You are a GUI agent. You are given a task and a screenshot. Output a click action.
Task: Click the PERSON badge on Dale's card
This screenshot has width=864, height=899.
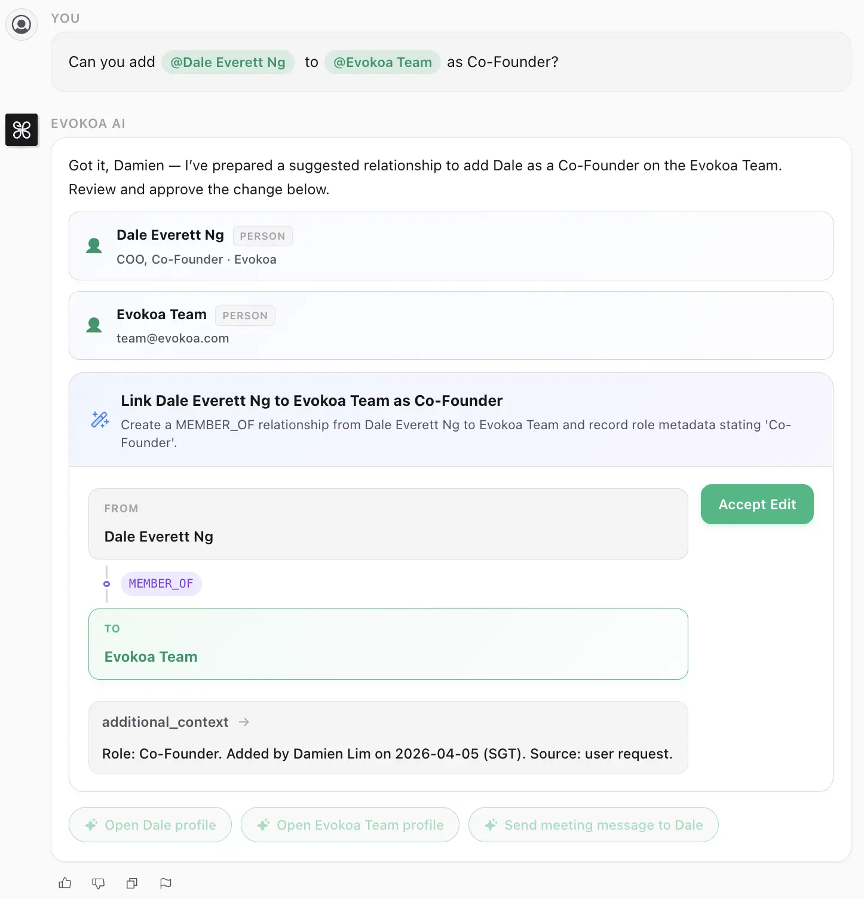point(262,236)
